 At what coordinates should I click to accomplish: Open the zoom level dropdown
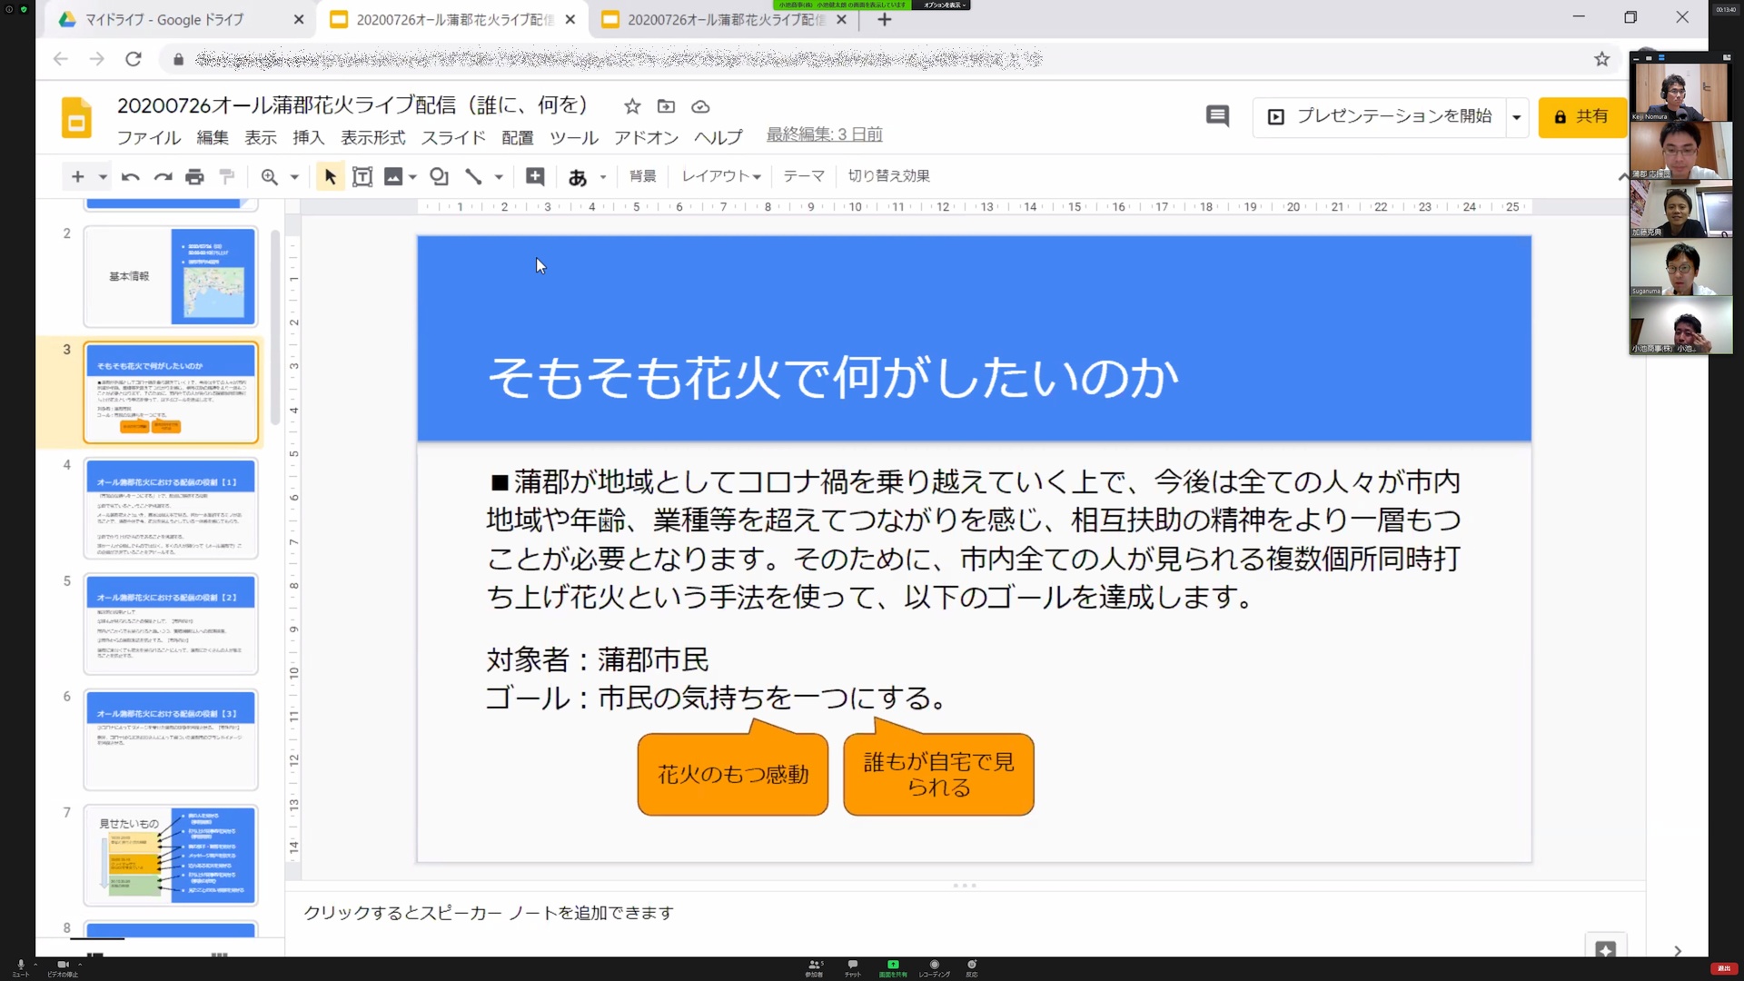(292, 176)
